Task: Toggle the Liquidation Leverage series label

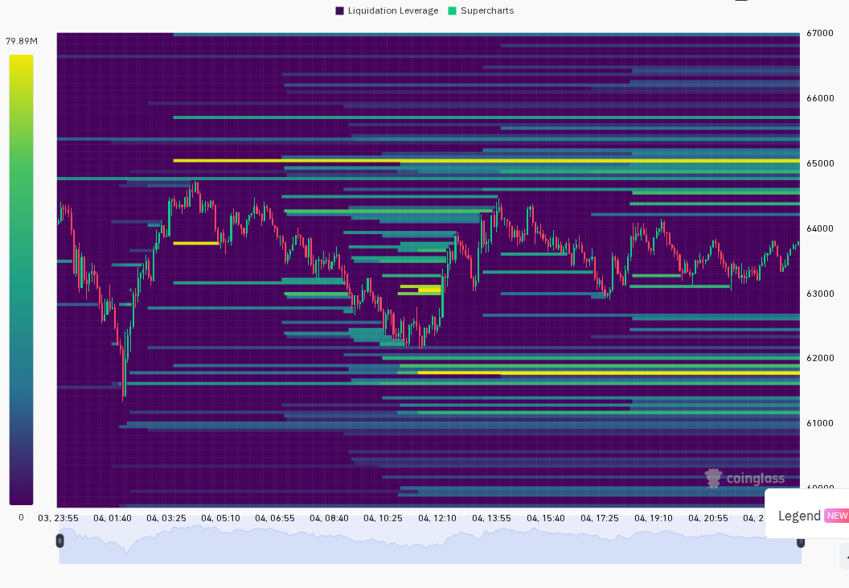Action: (393, 10)
